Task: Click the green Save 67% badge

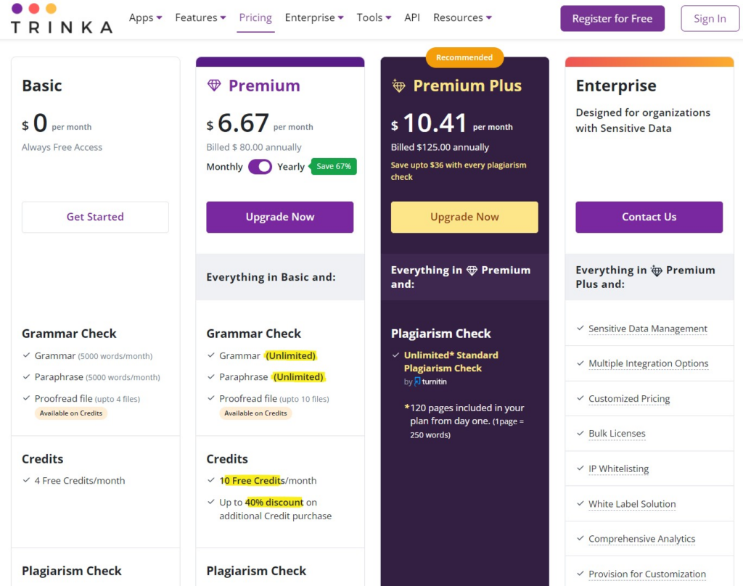Action: point(333,166)
